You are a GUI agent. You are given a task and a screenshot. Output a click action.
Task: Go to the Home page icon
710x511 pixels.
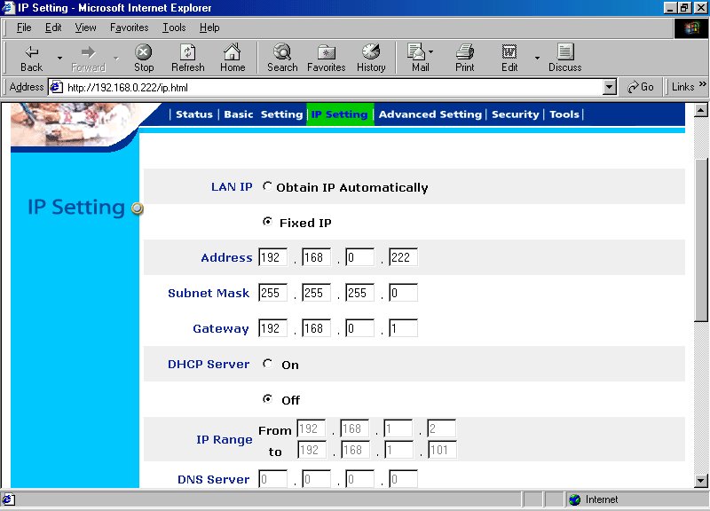(233, 57)
